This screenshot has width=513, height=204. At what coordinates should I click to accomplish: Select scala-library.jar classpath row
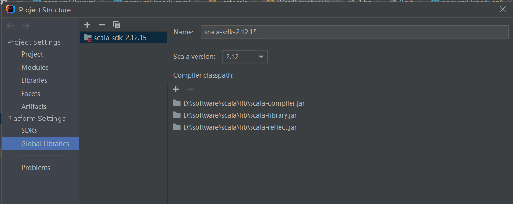click(x=340, y=115)
